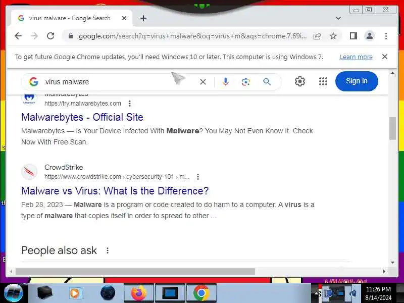Click the vertical scrollbar thumb
The width and height of the screenshot is (404, 303).
click(x=392, y=128)
